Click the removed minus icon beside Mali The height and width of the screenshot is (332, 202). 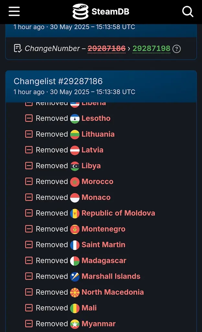(29, 308)
